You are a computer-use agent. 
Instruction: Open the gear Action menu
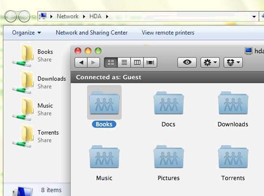tap(210, 62)
